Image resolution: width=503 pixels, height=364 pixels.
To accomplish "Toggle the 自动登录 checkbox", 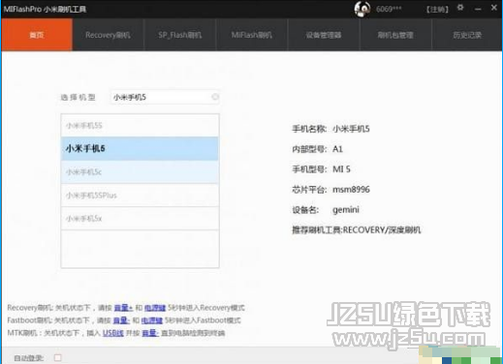I will coord(58,357).
